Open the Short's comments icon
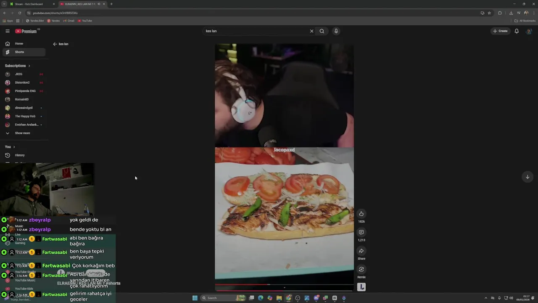The image size is (538, 303). tap(361, 232)
